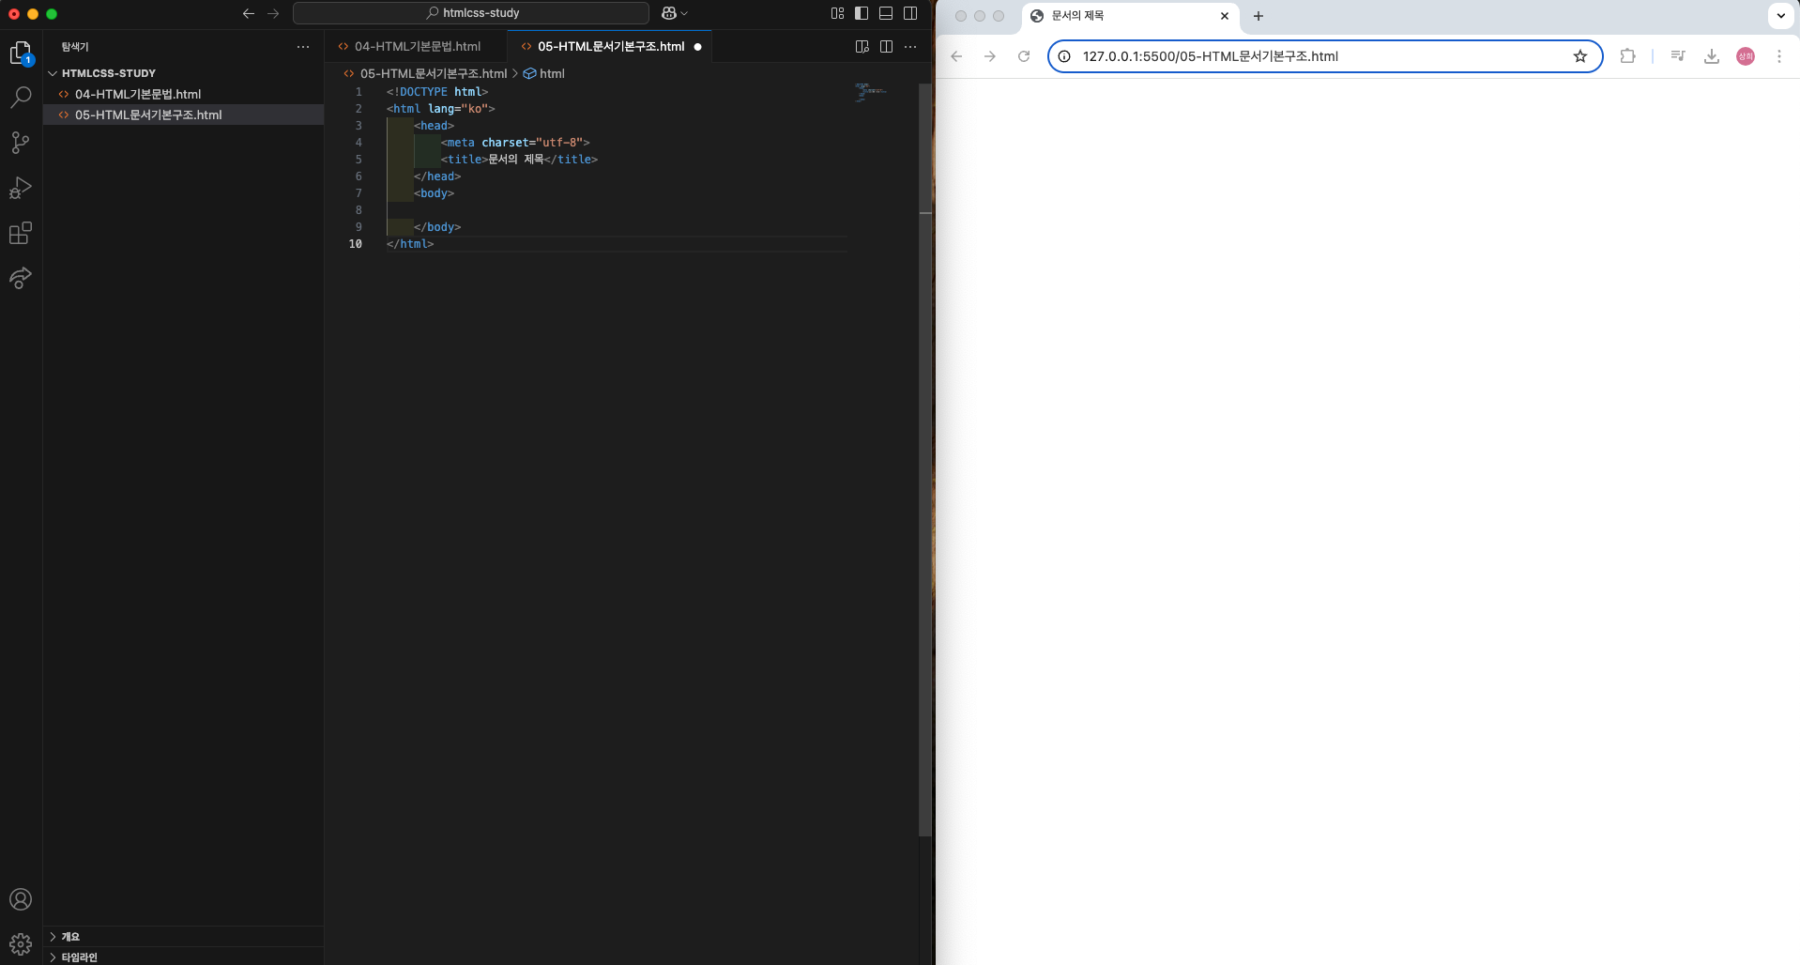Click Customize Layout icon

837,13
